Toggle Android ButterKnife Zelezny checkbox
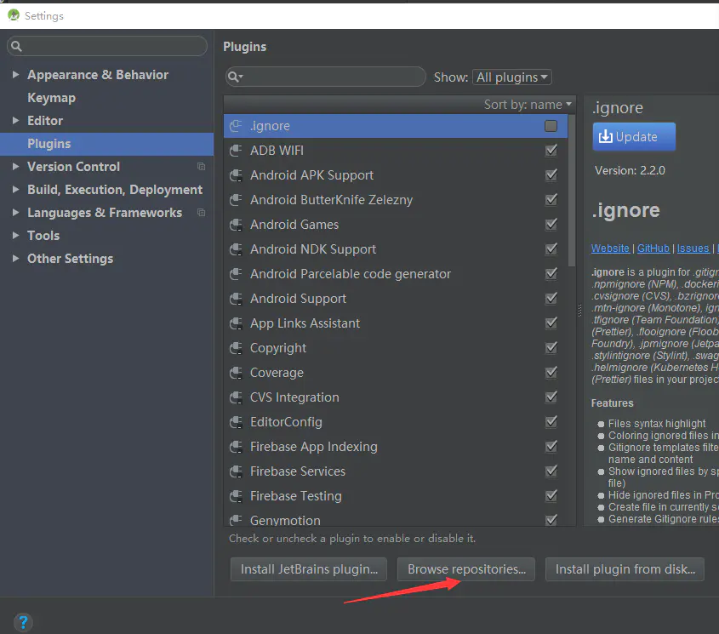Viewport: 719px width, 634px height. click(x=551, y=200)
